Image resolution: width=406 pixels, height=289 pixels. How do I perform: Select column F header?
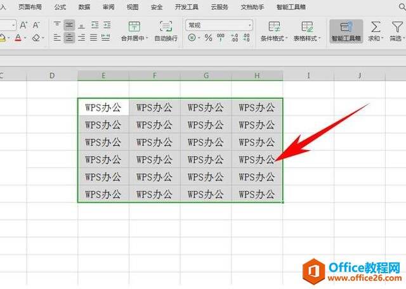point(155,75)
